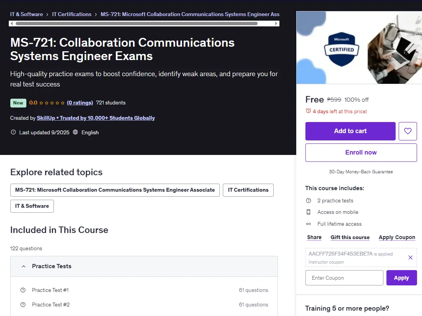Click the mobile phone icon for Access on mobile

pyautogui.click(x=308, y=212)
